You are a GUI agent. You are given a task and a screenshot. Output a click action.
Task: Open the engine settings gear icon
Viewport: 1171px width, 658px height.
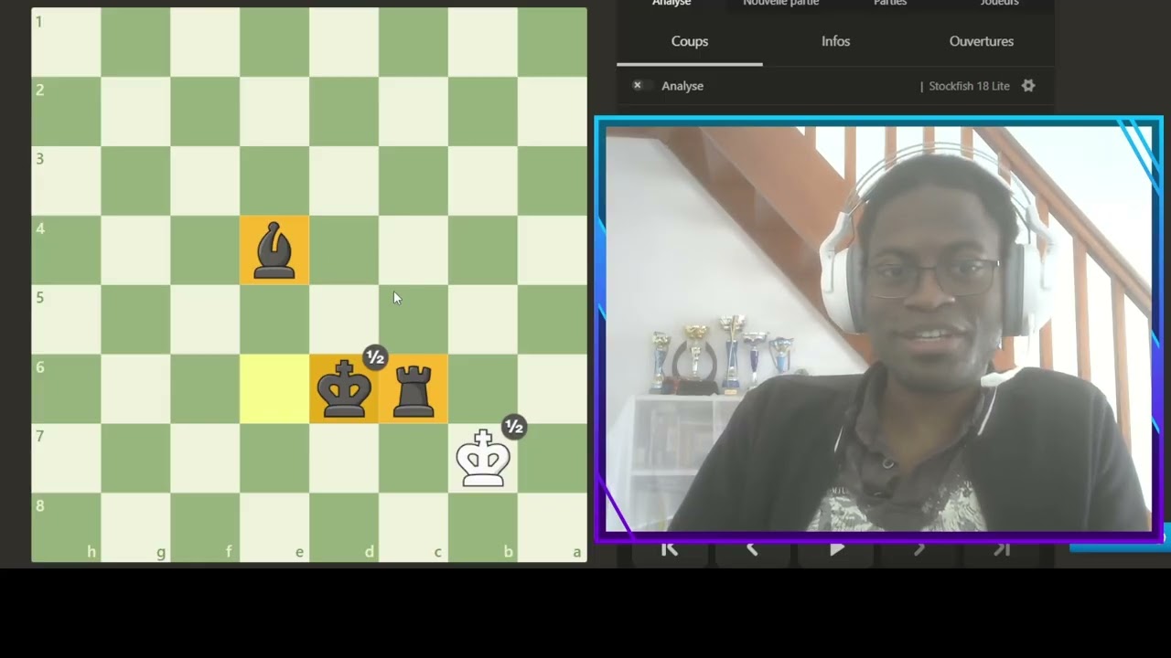pos(1028,86)
